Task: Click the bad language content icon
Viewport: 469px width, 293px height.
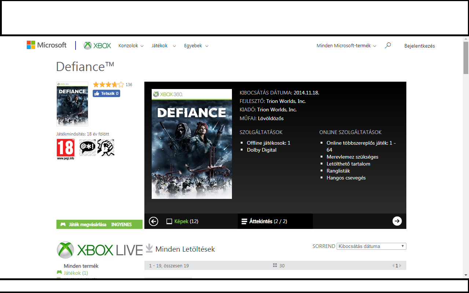Action: coord(88,148)
